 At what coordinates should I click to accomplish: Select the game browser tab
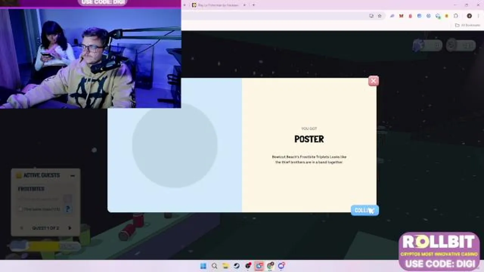point(219,5)
